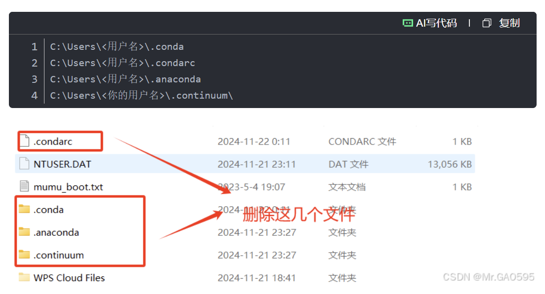The height and width of the screenshot is (294, 545).
Task: Click the WPS Cloud Files label
Action: click(69, 277)
